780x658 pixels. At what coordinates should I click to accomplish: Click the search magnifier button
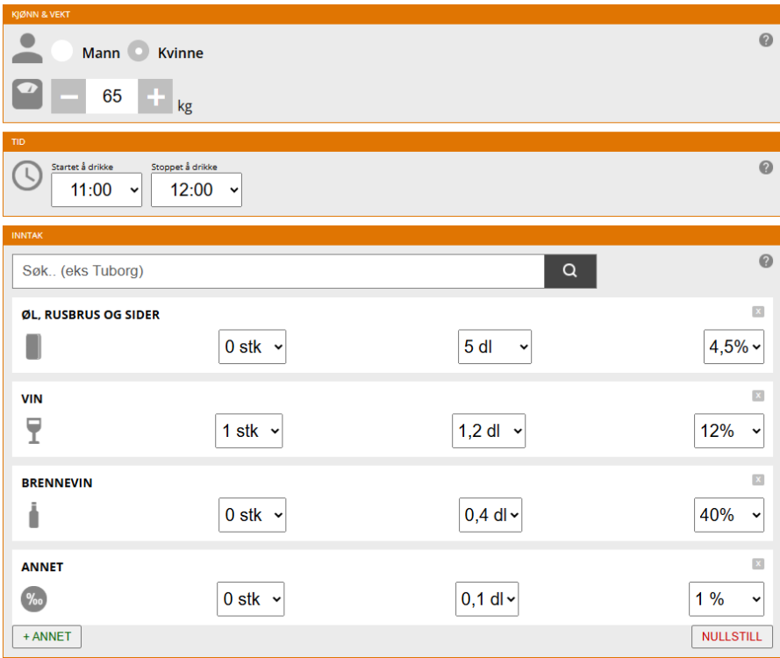pyautogui.click(x=570, y=271)
